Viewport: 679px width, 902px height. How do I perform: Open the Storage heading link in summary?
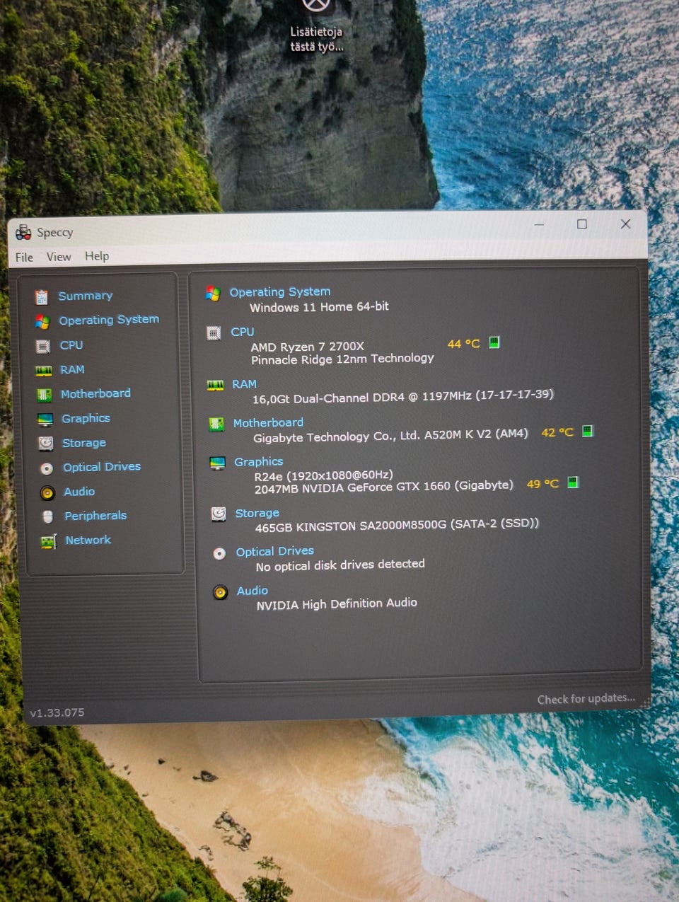257,513
